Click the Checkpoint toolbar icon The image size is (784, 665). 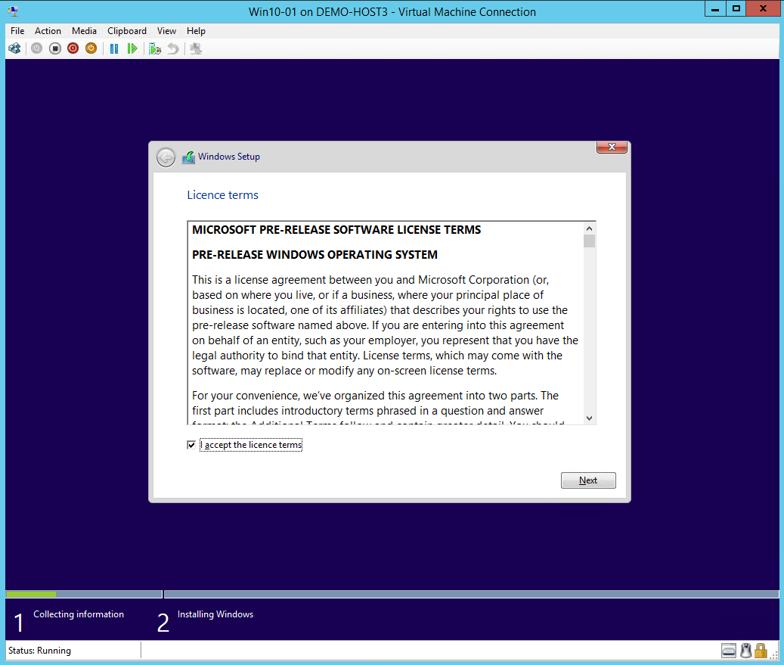tap(155, 48)
